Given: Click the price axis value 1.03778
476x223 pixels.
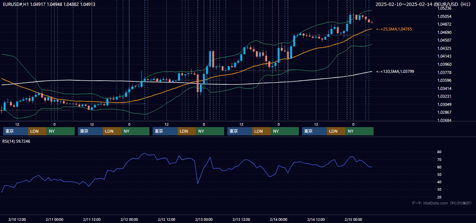Looking at the screenshot, I should point(444,72).
